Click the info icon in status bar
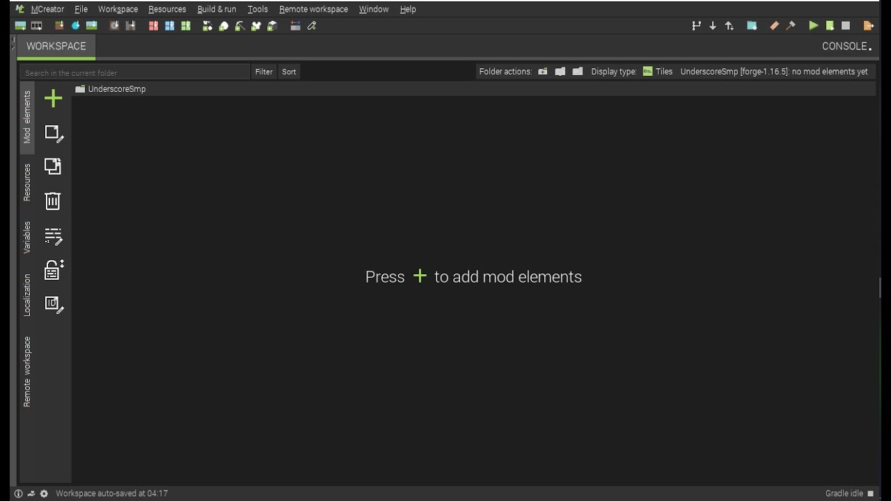891x501 pixels. [x=19, y=493]
